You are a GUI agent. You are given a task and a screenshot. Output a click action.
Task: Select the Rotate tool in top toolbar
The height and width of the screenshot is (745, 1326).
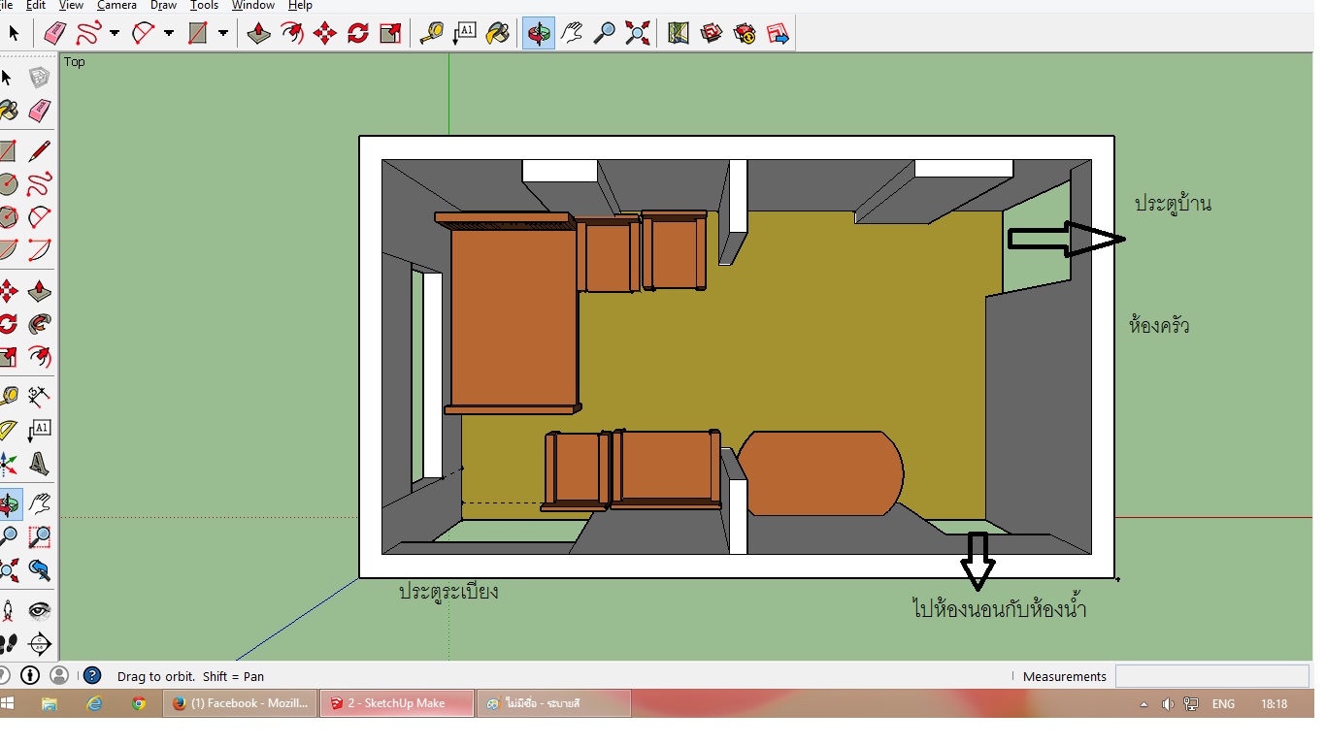(358, 34)
